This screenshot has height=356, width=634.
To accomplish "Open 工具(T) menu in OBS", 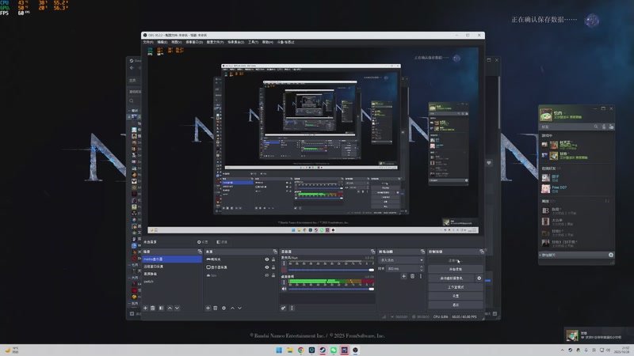I will 253,42.
